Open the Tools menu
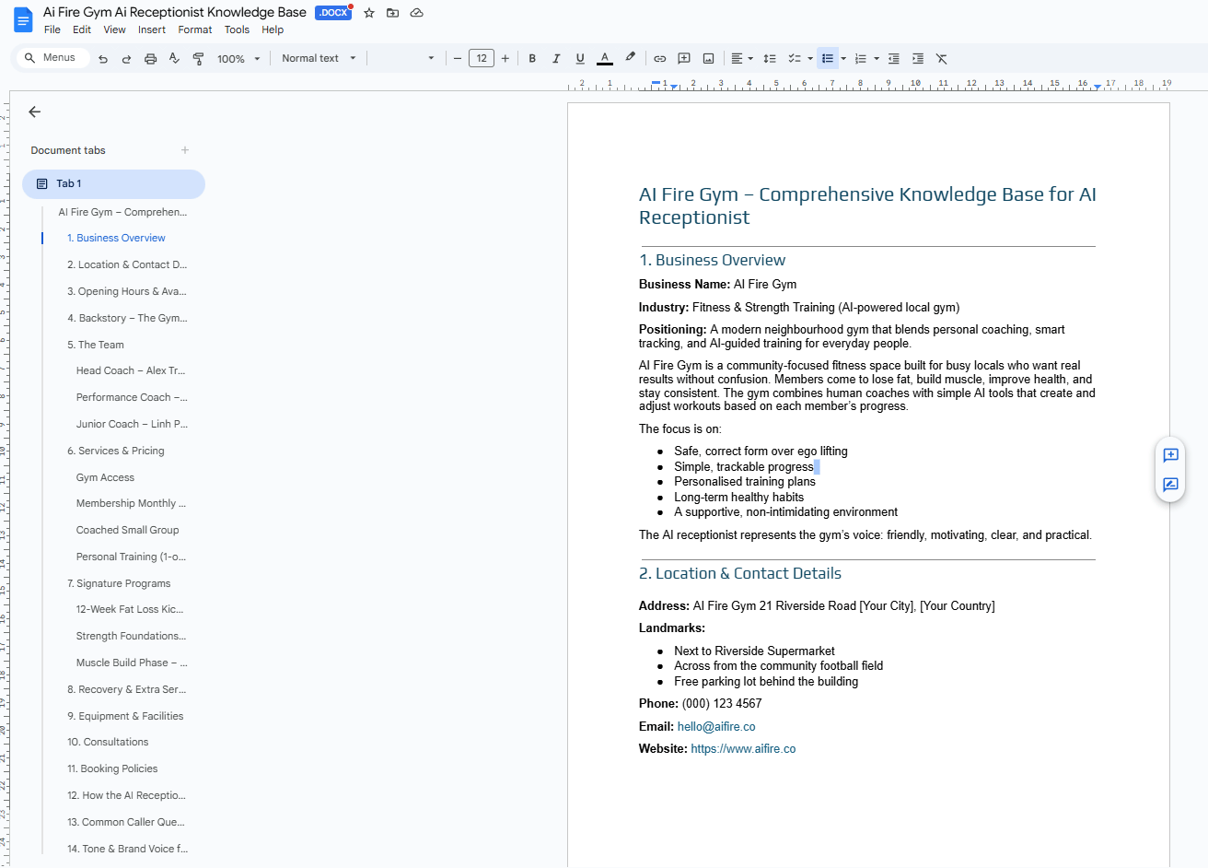Image resolution: width=1208 pixels, height=868 pixels. point(237,29)
